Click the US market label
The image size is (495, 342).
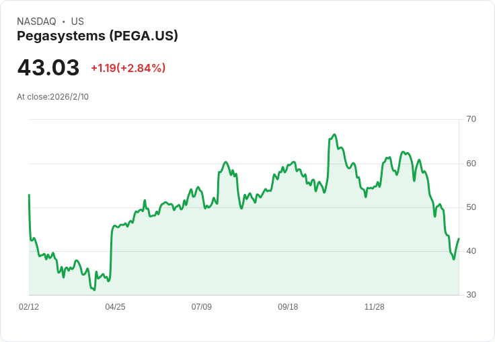(77, 22)
